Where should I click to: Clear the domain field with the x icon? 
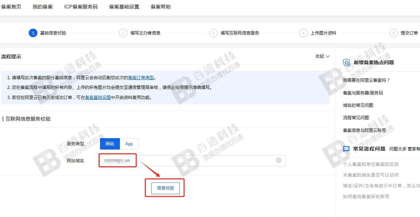point(279,160)
